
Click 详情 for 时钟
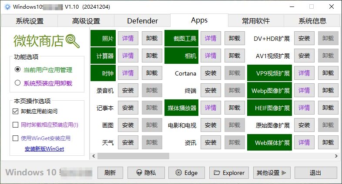click(x=128, y=73)
